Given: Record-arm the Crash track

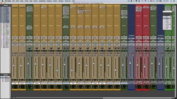Looking at the screenshot, I should [x=96, y=53].
